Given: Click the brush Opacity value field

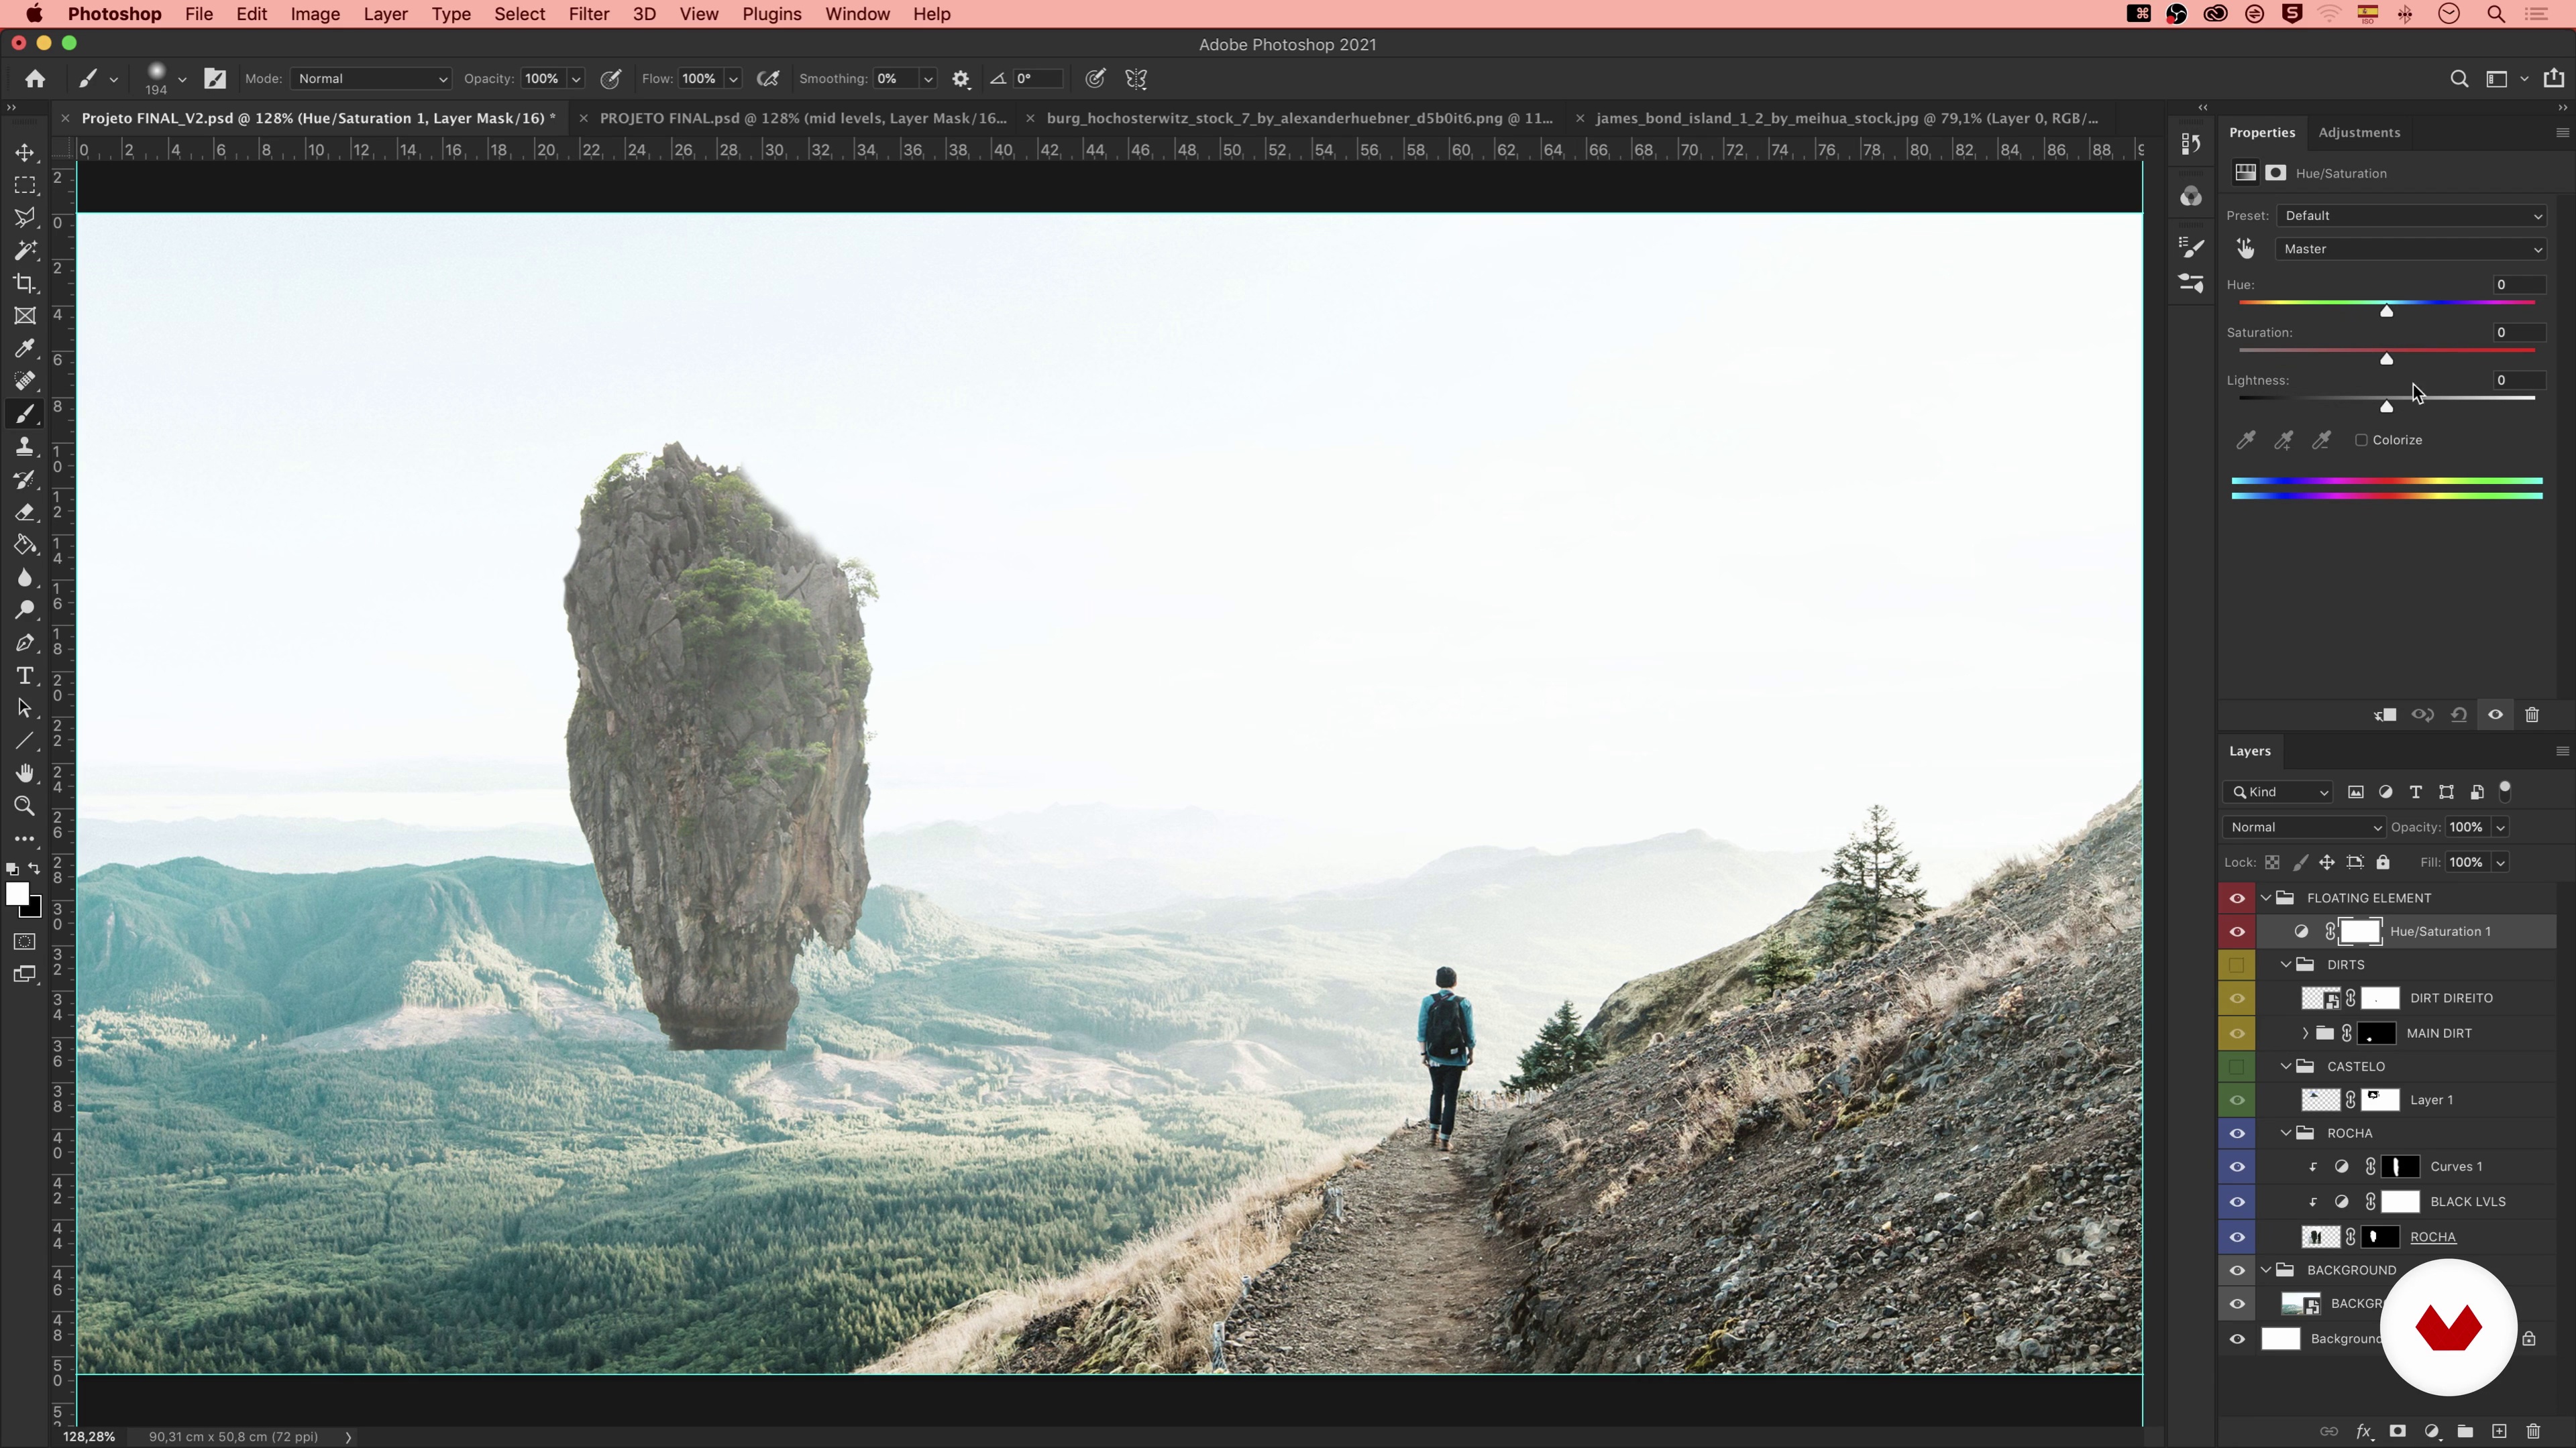Looking at the screenshot, I should tap(541, 79).
